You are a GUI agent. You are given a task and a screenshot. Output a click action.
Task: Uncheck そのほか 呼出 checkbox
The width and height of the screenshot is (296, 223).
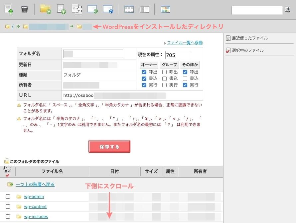(185, 72)
